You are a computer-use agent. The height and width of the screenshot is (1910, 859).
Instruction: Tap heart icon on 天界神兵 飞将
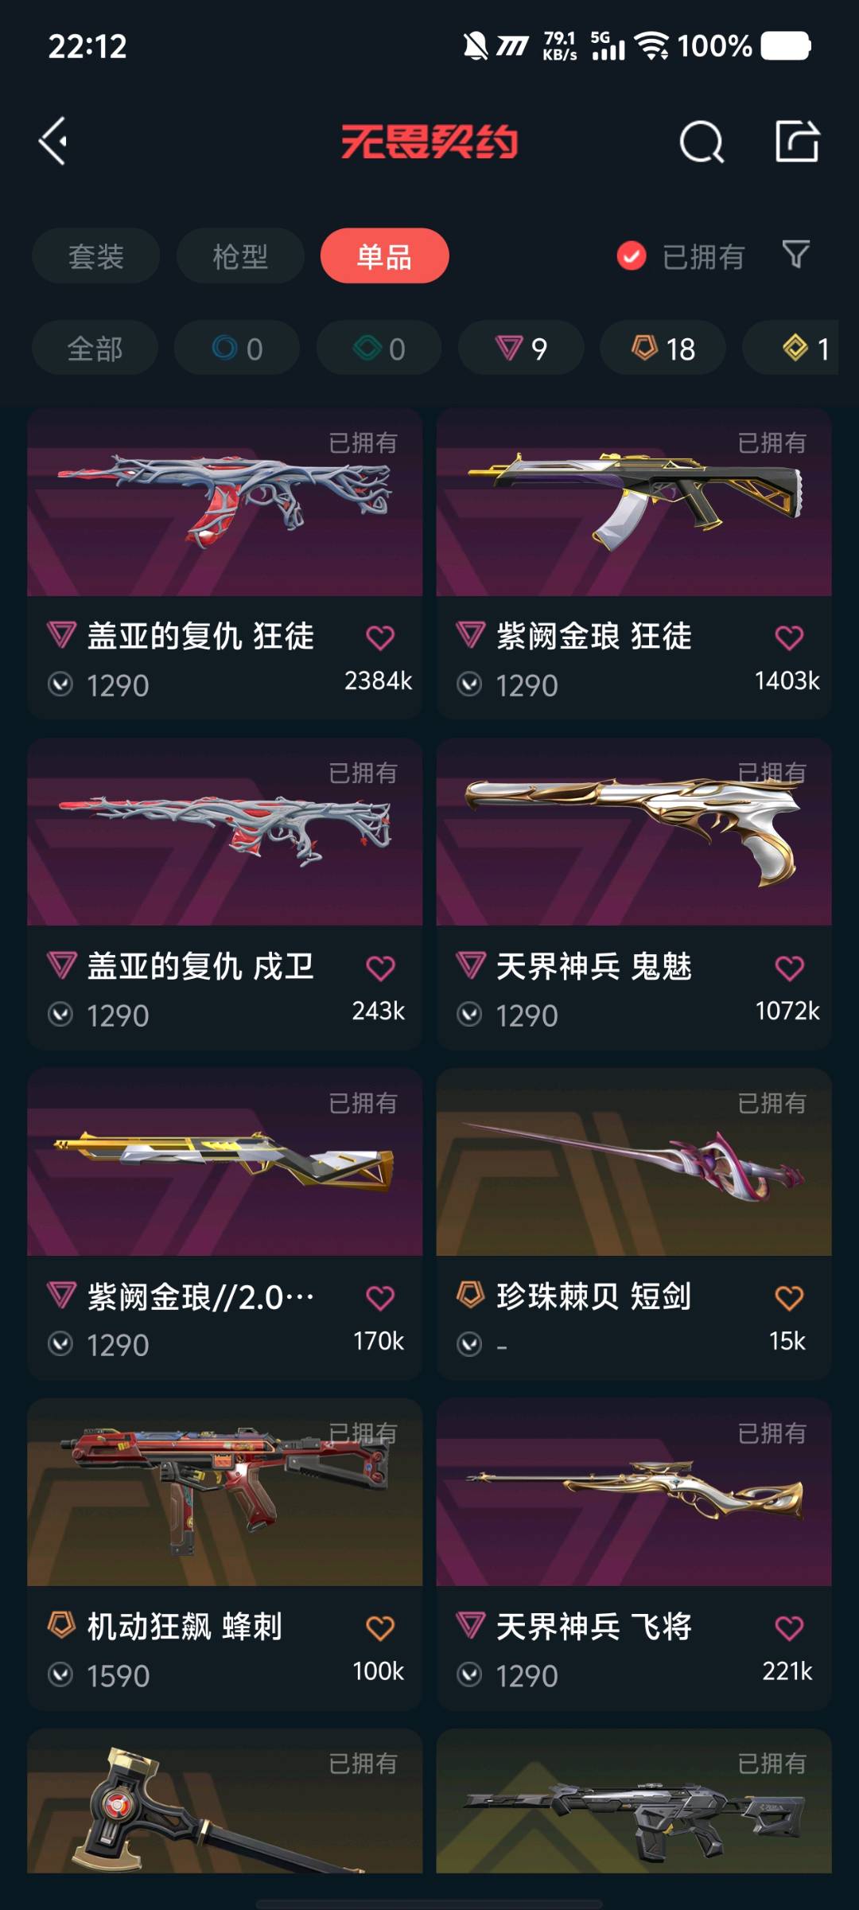click(789, 1628)
